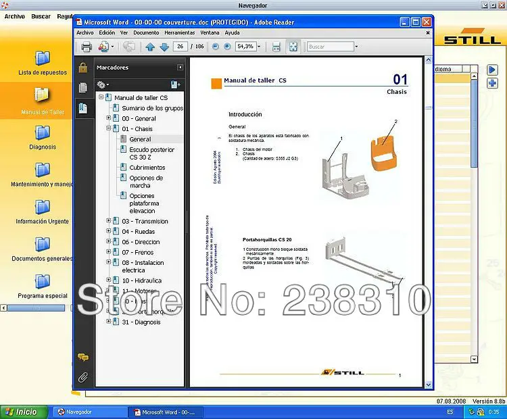Open bookmark options gear menu

103,84
